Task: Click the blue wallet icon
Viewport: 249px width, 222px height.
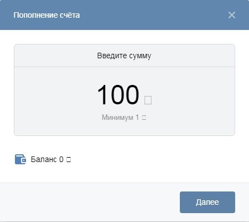Action: point(20,159)
